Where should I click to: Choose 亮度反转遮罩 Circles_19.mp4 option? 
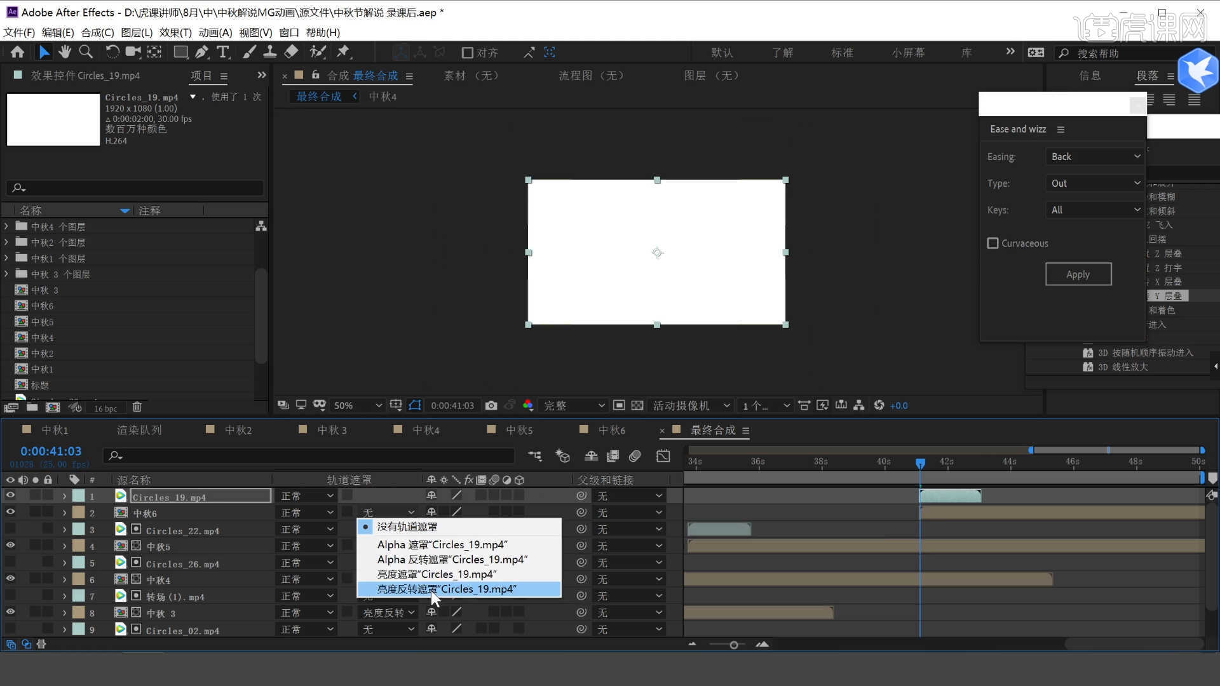click(447, 589)
